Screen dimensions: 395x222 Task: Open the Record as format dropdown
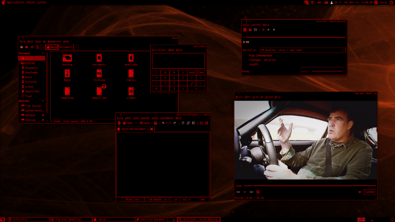point(302,50)
